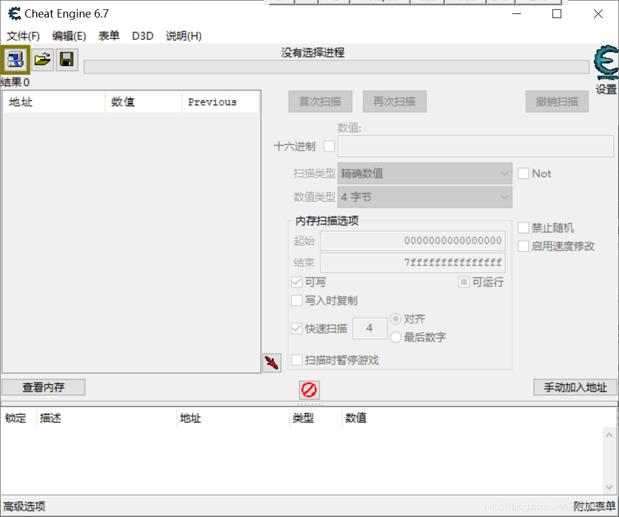Viewport: 619px width, 517px height.
Task: Click the 首次扫描 button
Action: click(320, 102)
